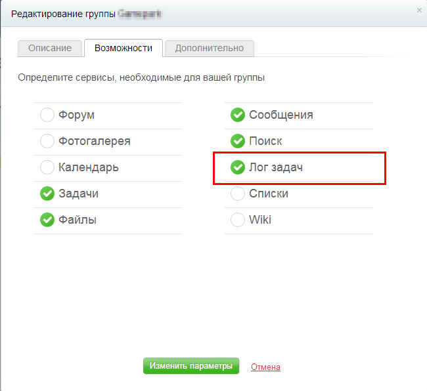Open the Дополнительно tab
The height and width of the screenshot is (391, 427).
pos(210,48)
